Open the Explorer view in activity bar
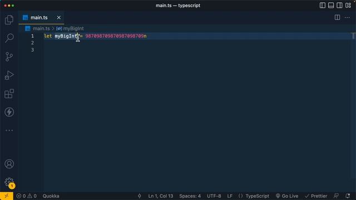The width and height of the screenshot is (356, 200). 9,20
